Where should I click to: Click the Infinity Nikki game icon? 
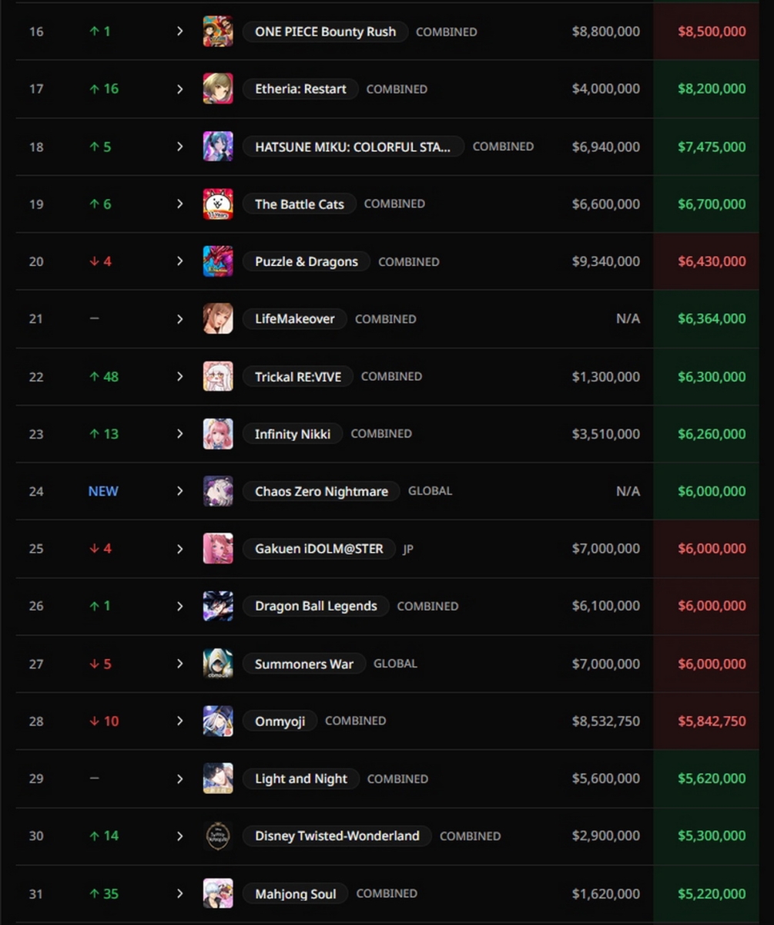point(218,434)
